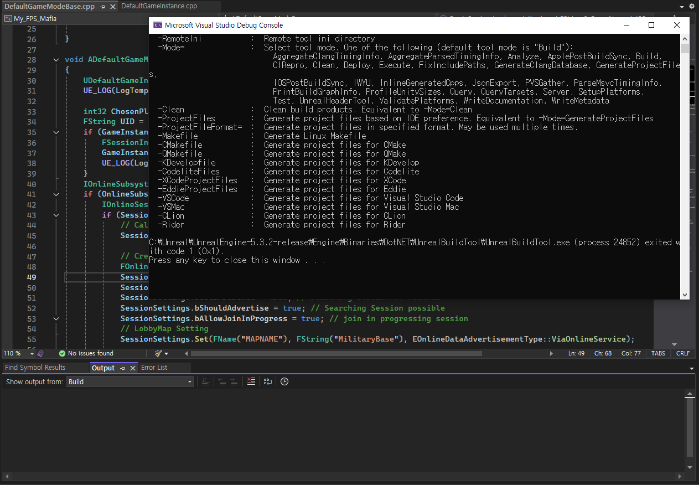The width and height of the screenshot is (699, 485).
Task: Open the Find Symbol Results tab
Action: [x=35, y=368]
